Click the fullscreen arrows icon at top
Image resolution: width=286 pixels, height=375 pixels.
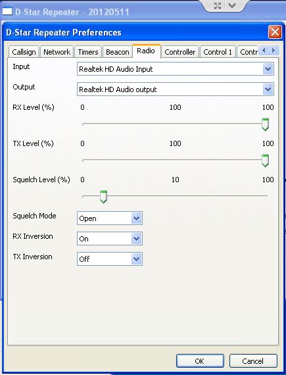coord(217,5)
